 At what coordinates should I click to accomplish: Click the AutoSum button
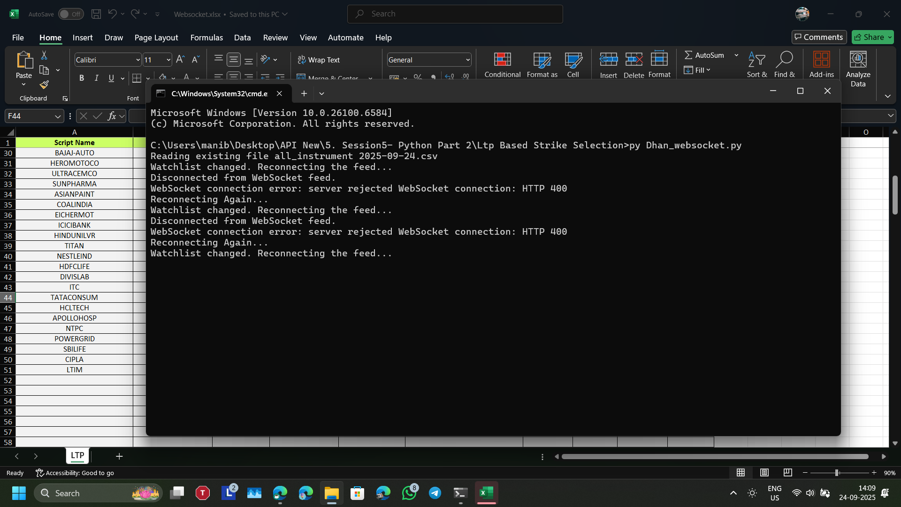(x=704, y=55)
